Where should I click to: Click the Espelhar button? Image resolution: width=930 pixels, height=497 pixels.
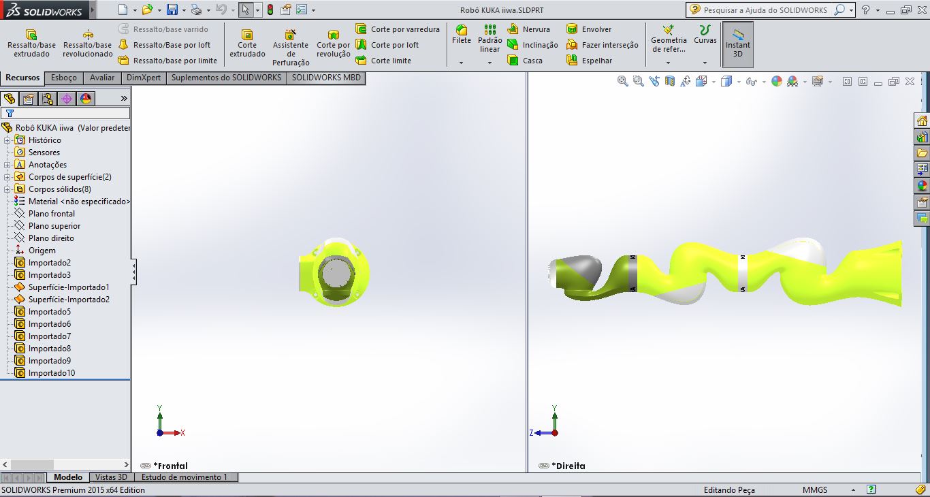pos(589,61)
